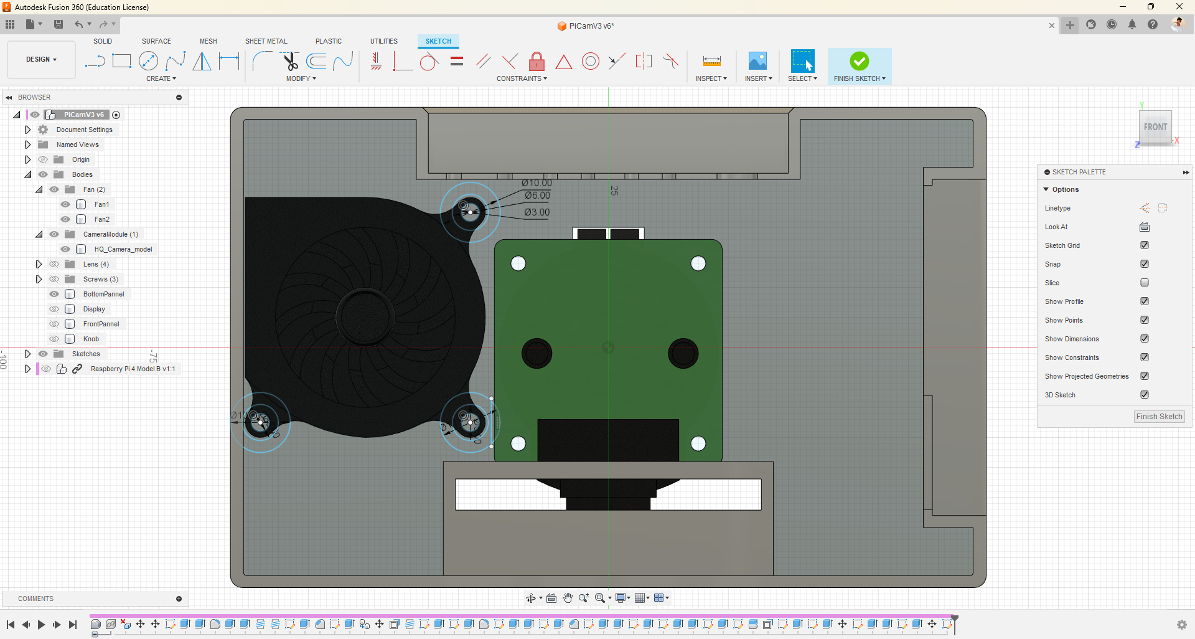This screenshot has width=1195, height=639.
Task: Toggle the Show Constraints checkbox
Action: click(x=1144, y=357)
